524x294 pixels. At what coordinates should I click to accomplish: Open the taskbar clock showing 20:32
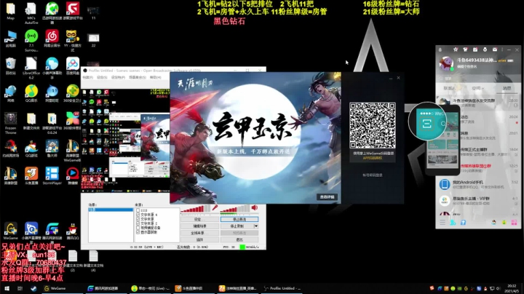click(512, 288)
